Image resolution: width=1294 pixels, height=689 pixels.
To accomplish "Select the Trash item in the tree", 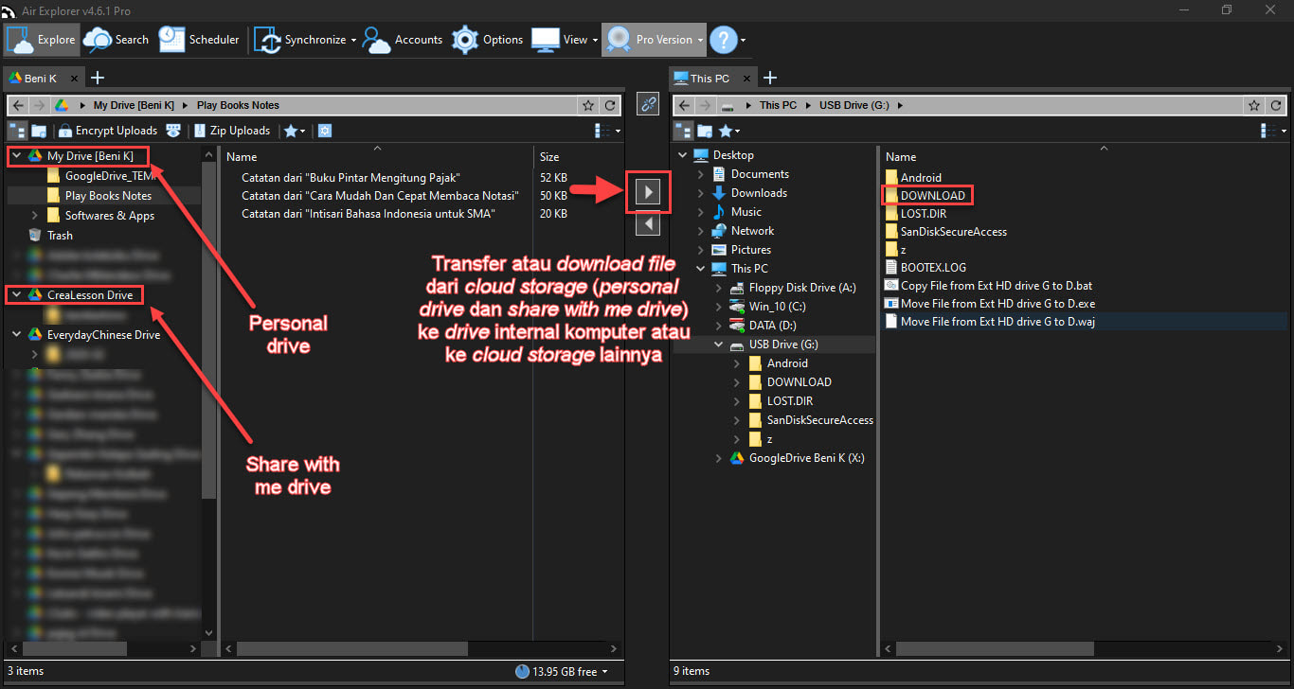I will (60, 236).
